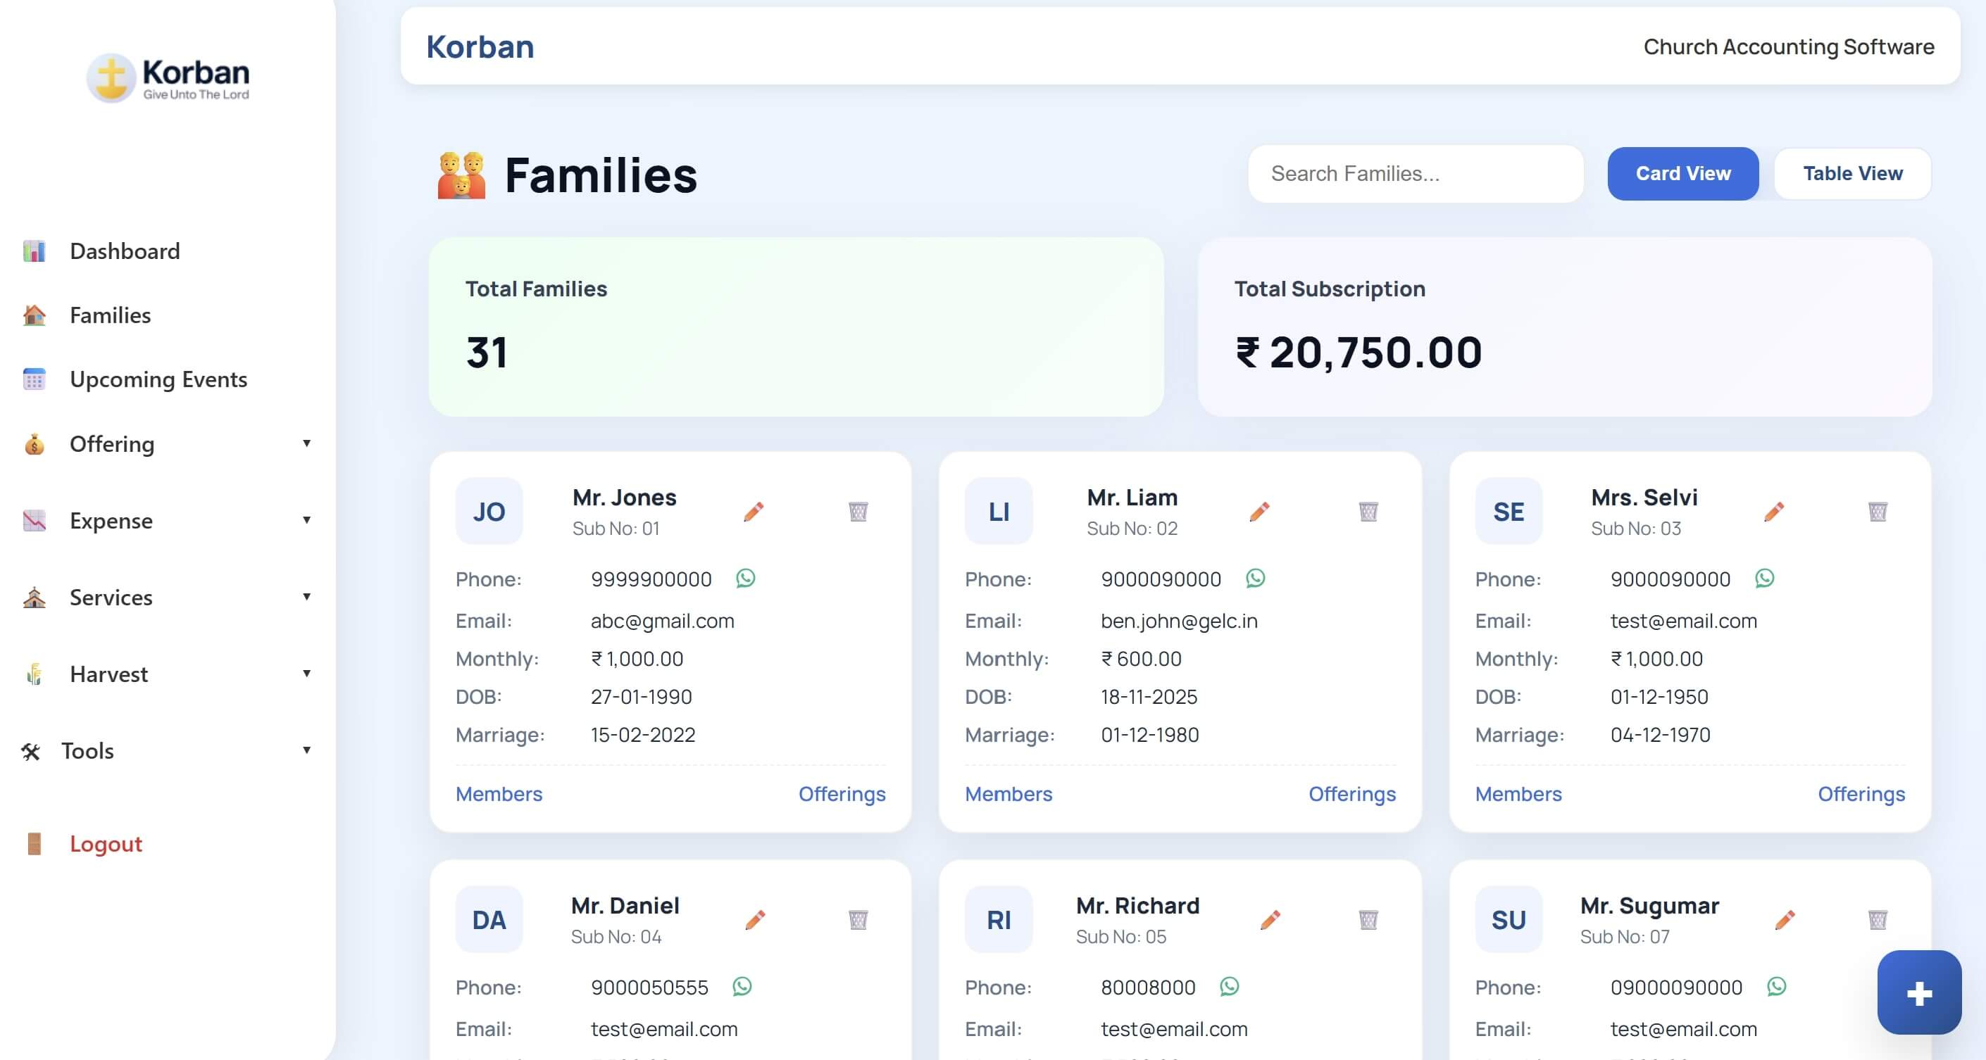Click the Families page heading

click(x=601, y=176)
